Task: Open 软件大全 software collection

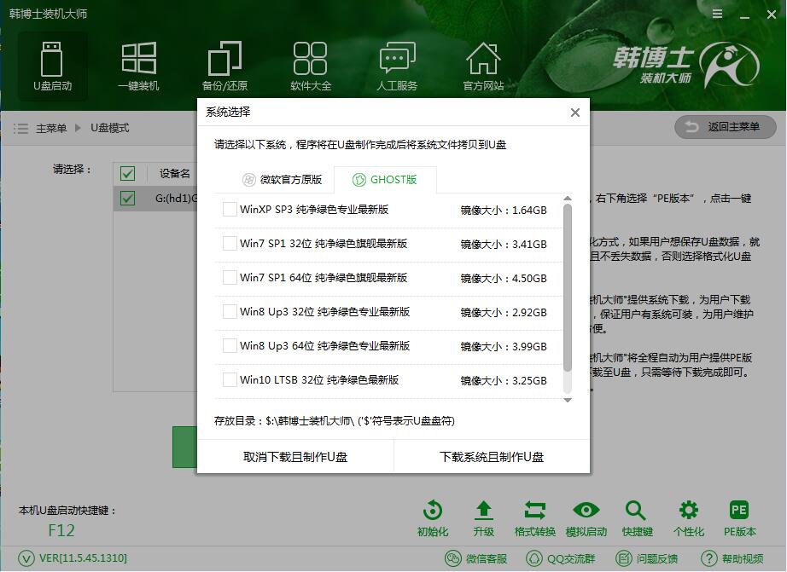Action: [311, 64]
